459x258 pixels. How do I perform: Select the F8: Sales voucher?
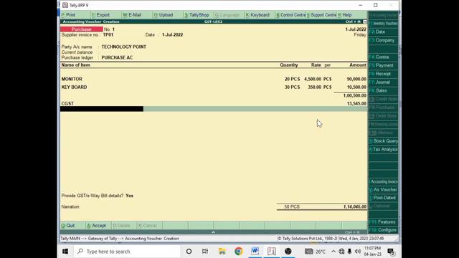(x=383, y=91)
